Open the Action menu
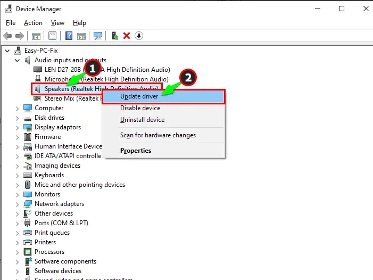373x280 pixels. click(x=33, y=23)
